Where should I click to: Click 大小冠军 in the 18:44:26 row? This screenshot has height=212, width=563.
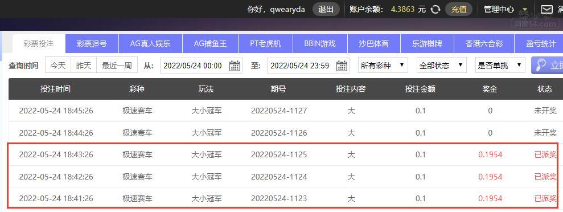point(207,133)
